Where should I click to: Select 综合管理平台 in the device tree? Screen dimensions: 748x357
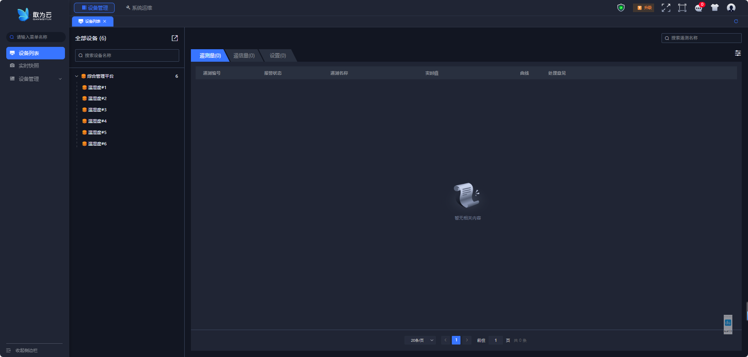(x=100, y=76)
